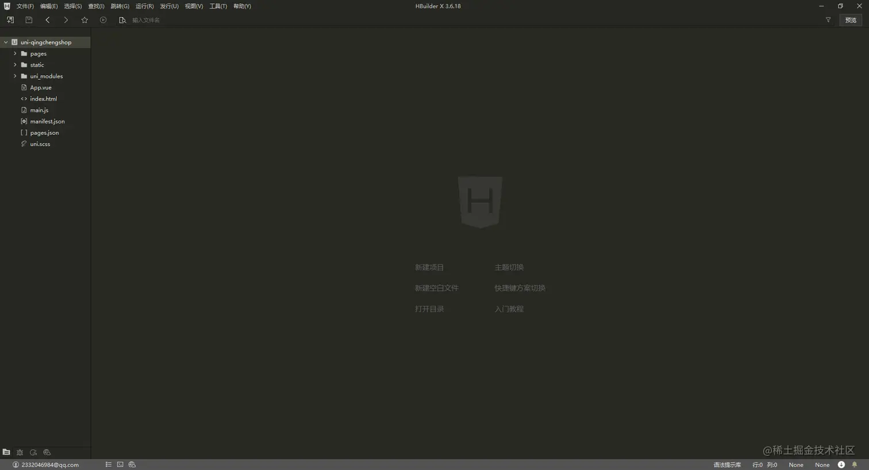Click the cloud icon in sidebar footer

coord(47,452)
